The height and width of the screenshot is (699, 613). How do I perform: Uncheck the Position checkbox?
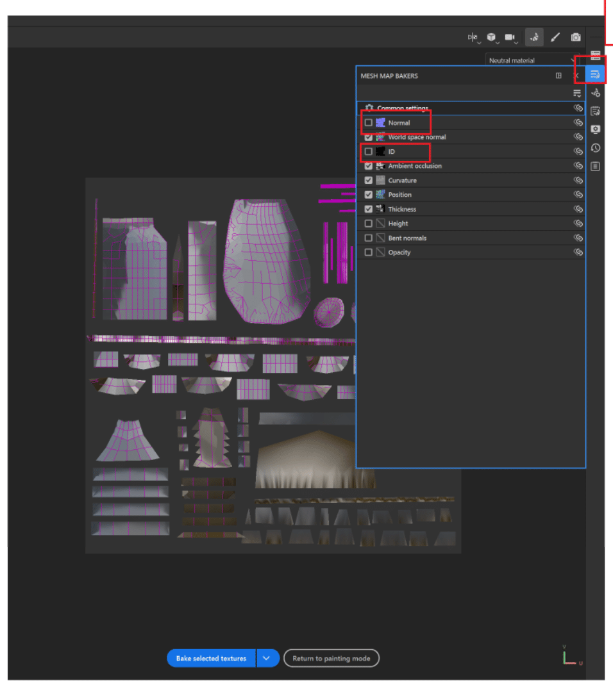[x=368, y=194]
